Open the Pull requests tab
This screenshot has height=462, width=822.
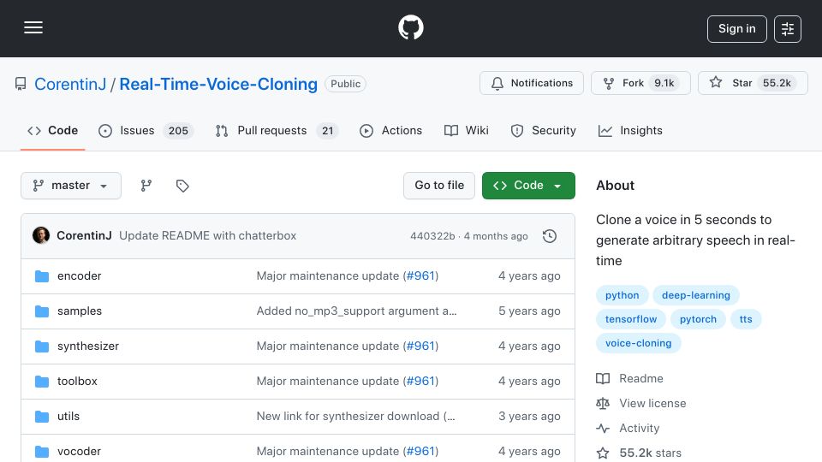pos(277,130)
